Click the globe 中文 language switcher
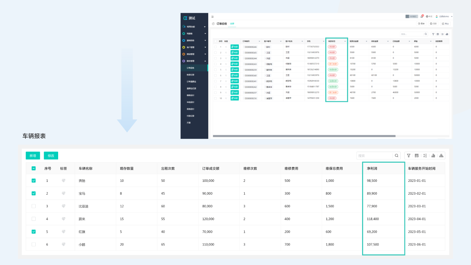Screen dimensions: 471x265 pyautogui.click(x=429, y=17)
